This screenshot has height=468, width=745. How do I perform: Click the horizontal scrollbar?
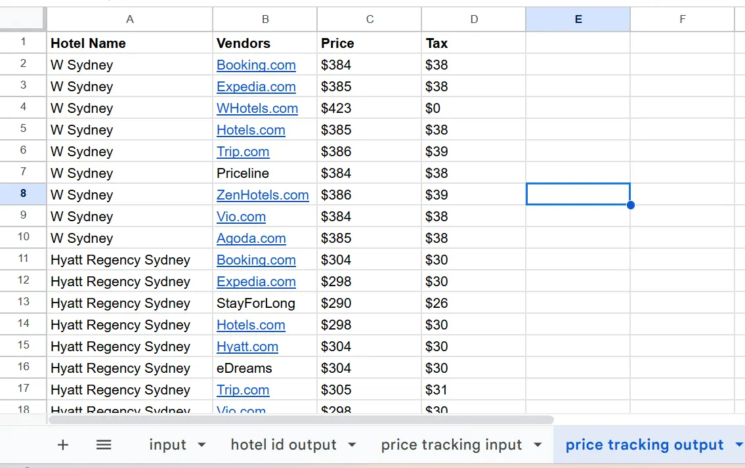[301, 420]
